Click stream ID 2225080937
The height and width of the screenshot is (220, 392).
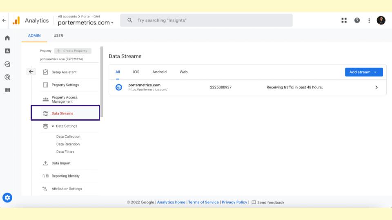(x=221, y=87)
